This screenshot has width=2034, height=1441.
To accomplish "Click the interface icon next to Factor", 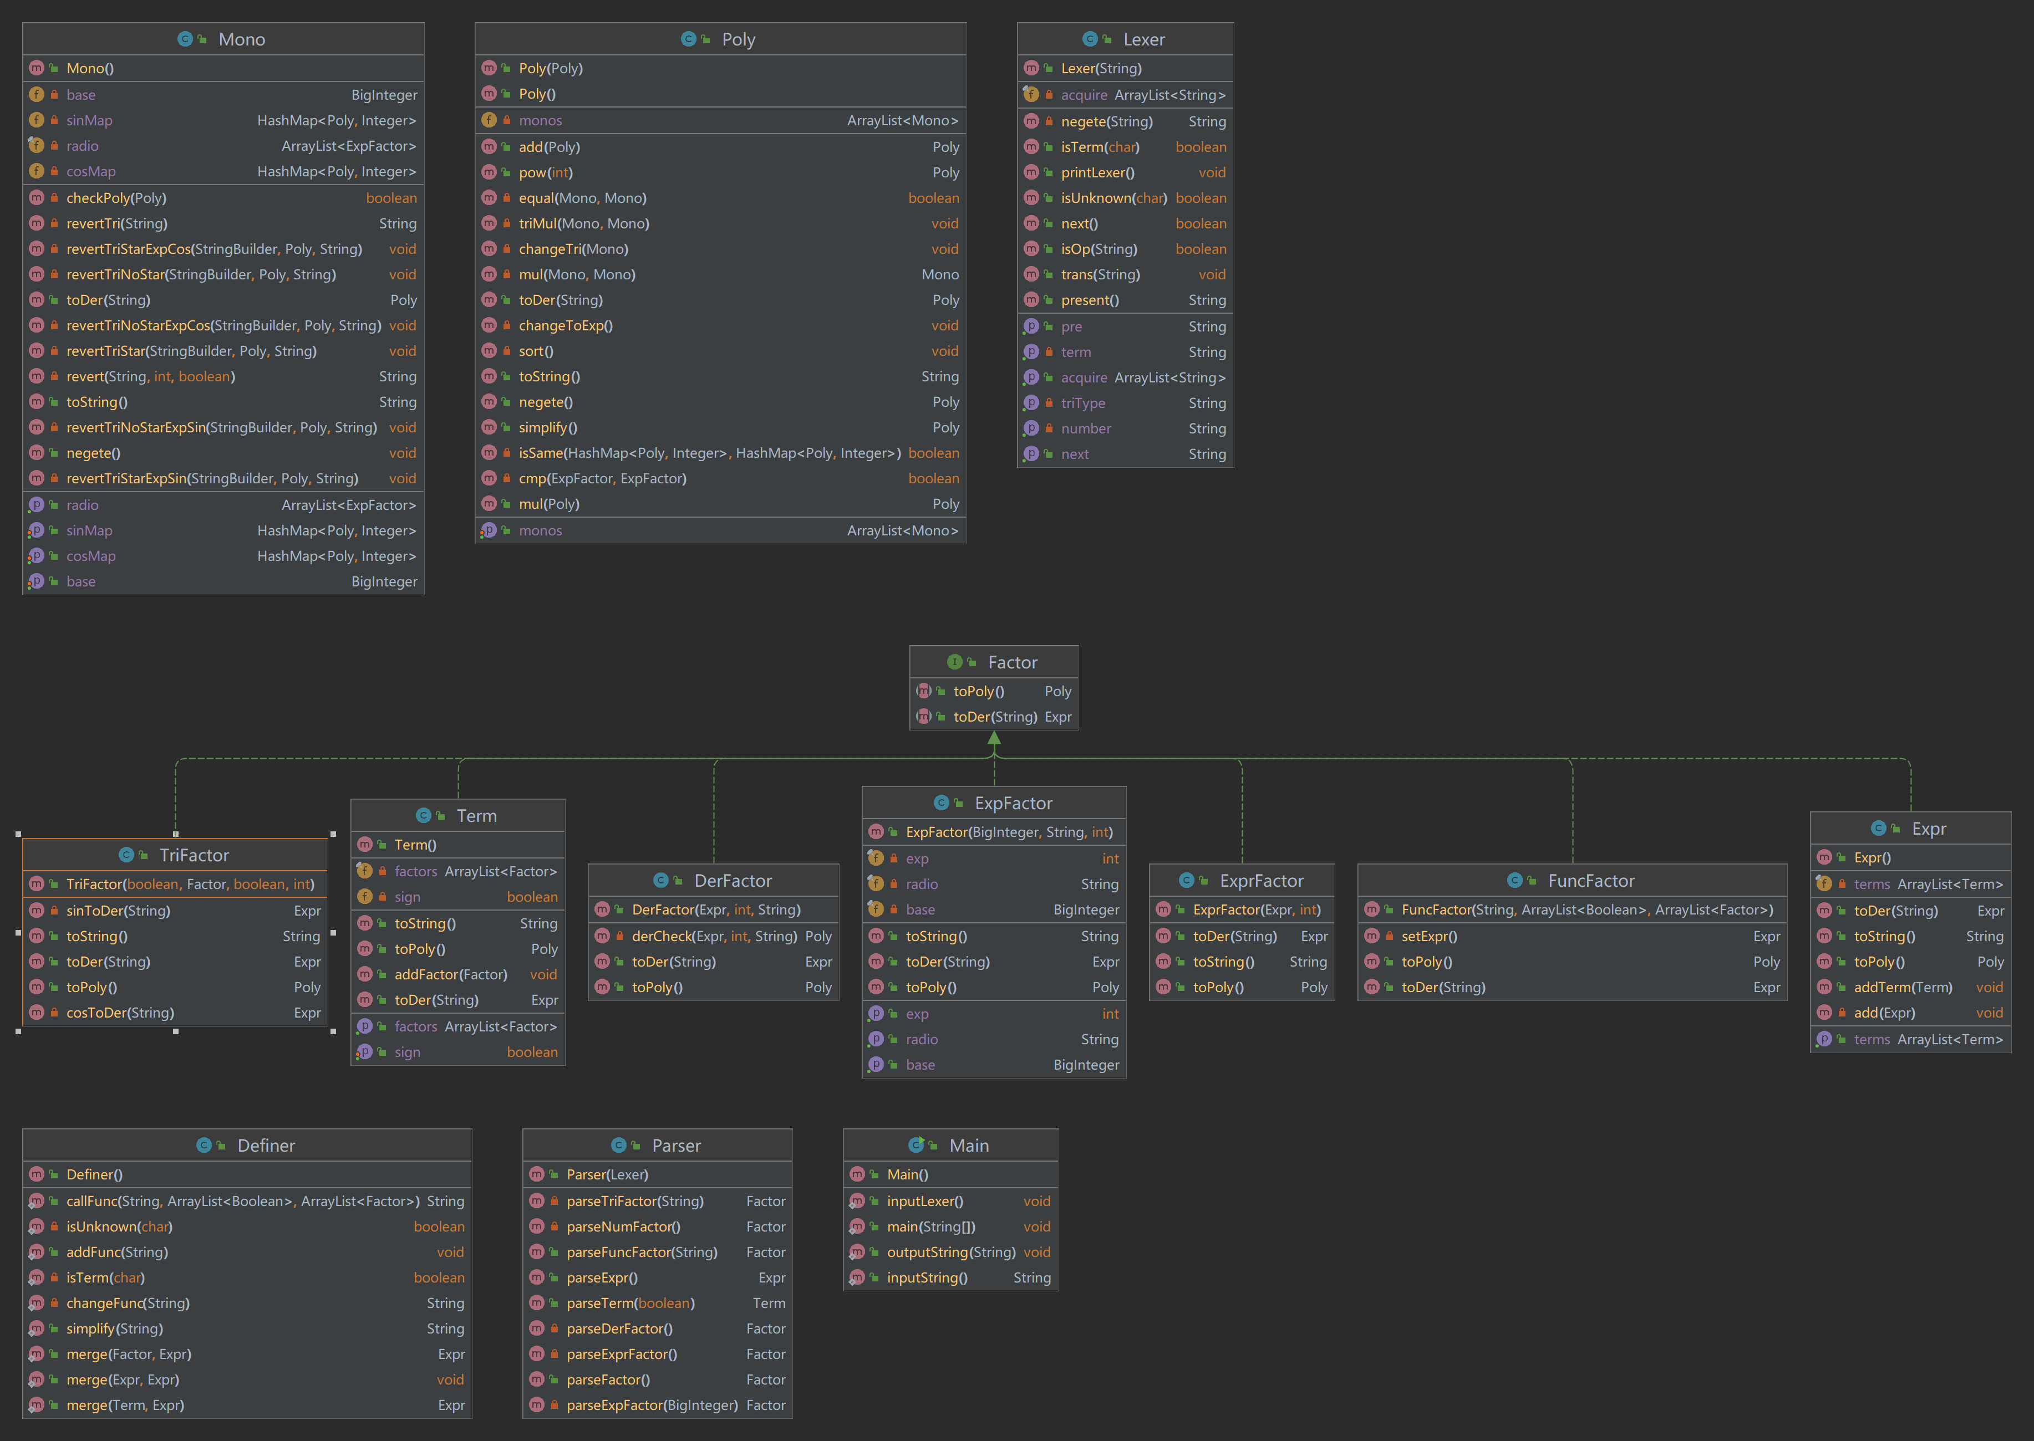I will [954, 662].
